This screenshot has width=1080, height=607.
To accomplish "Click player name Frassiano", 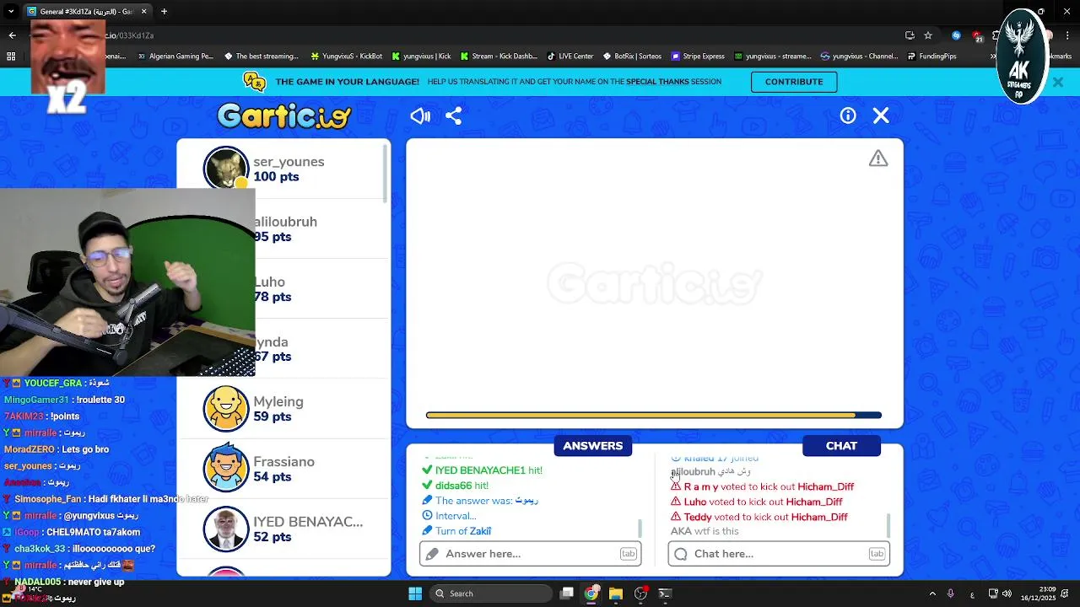I will pyautogui.click(x=283, y=462).
